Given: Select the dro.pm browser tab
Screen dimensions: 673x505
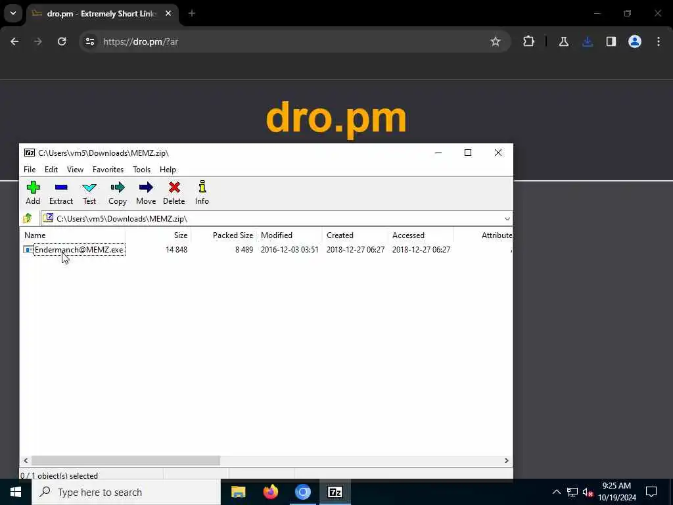Looking at the screenshot, I should (x=102, y=14).
